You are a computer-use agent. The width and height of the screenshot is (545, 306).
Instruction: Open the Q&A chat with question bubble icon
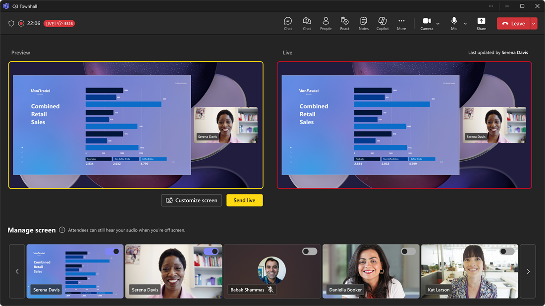(307, 24)
